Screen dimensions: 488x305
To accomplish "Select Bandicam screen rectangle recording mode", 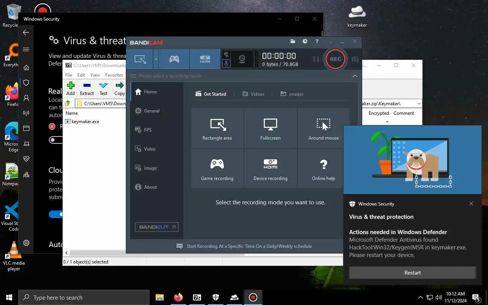I will click(140, 59).
